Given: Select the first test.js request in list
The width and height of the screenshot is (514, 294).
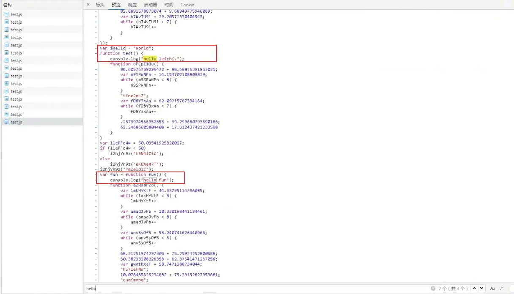Looking at the screenshot, I should 16,14.
